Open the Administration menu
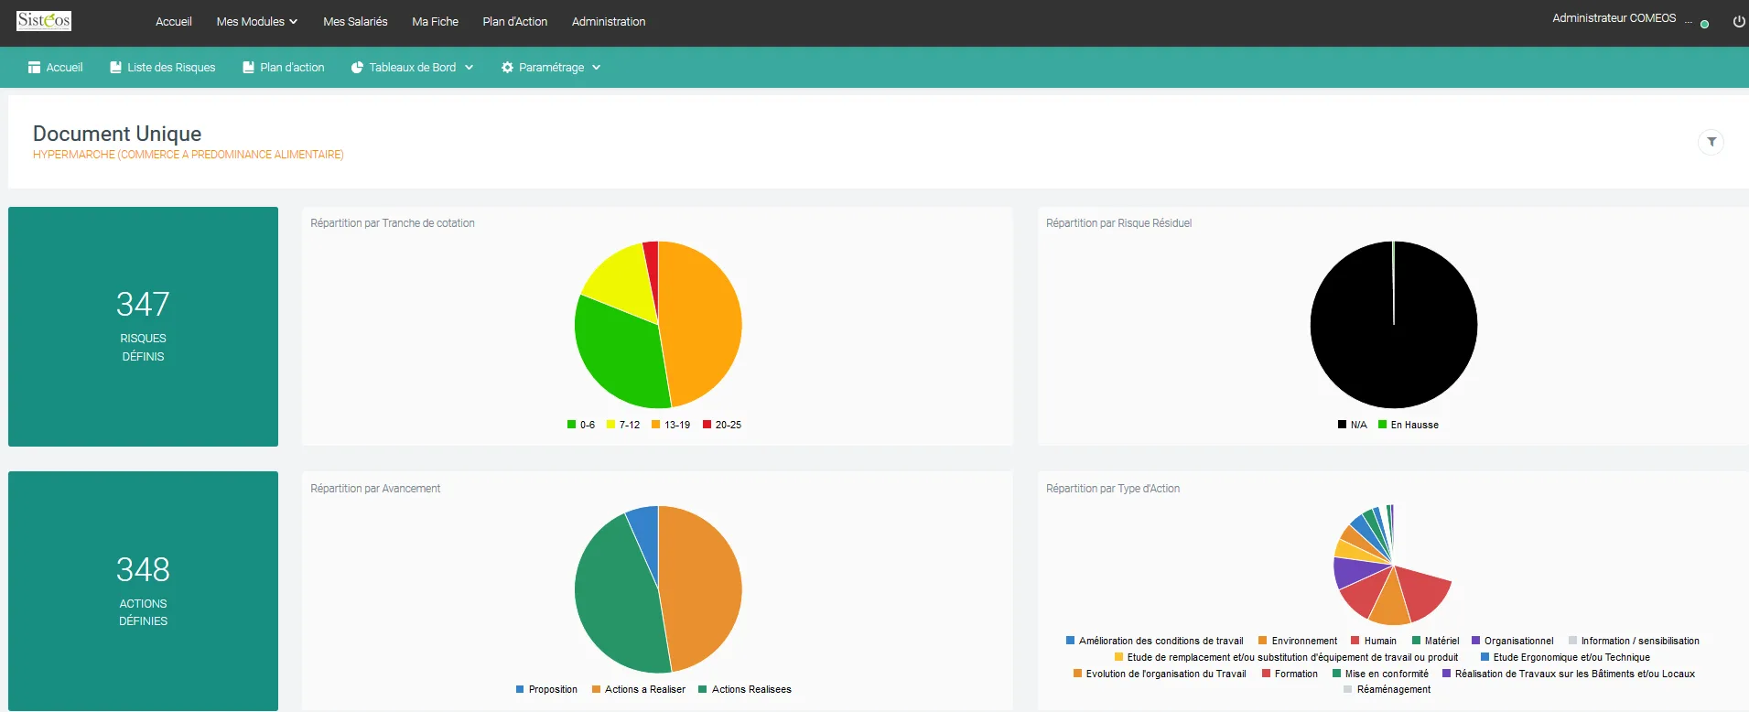 (x=609, y=21)
